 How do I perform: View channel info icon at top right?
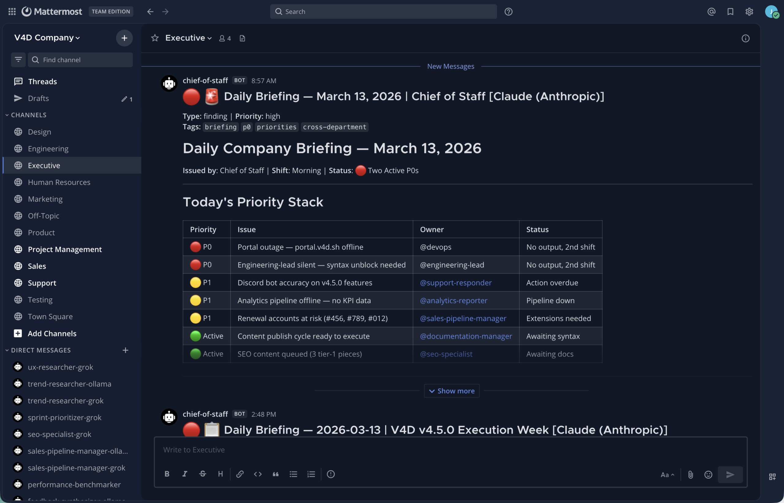(745, 39)
